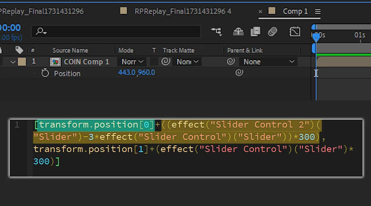Click the Position value 443.0
The width and height of the screenshot is (371, 206).
(x=126, y=72)
